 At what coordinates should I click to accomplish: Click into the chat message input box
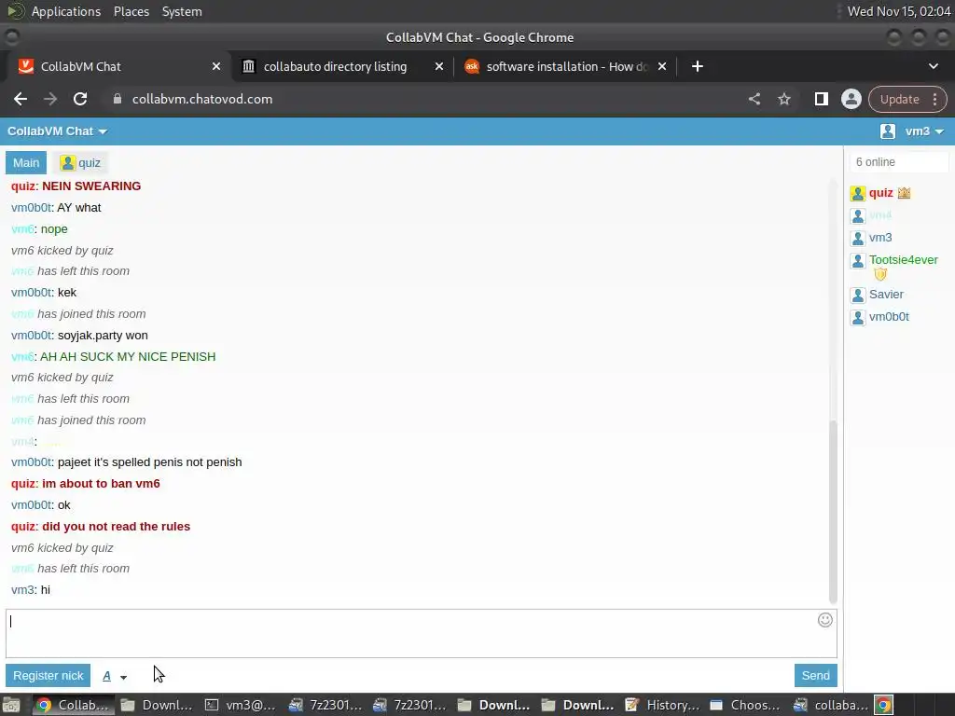[x=422, y=633]
